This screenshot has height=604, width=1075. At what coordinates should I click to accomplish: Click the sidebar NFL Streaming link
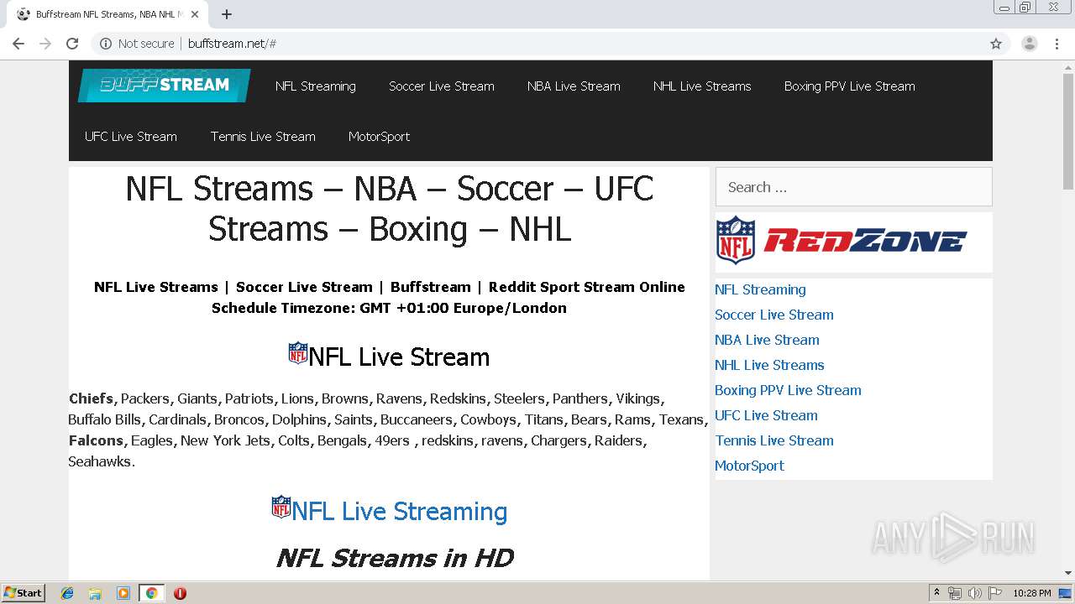[760, 289]
